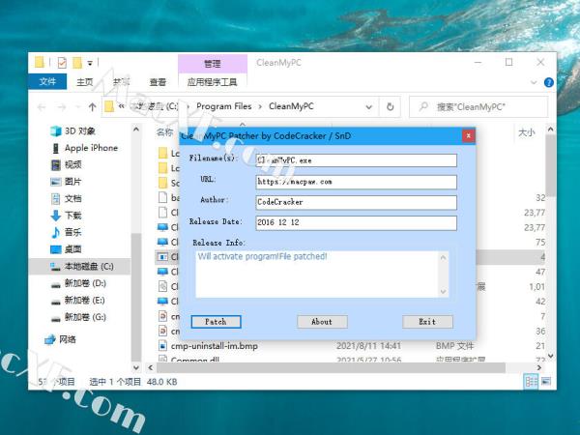Select 本地磁盘 (C:) drive
Viewport: 580px width, 435px height.
[x=89, y=267]
